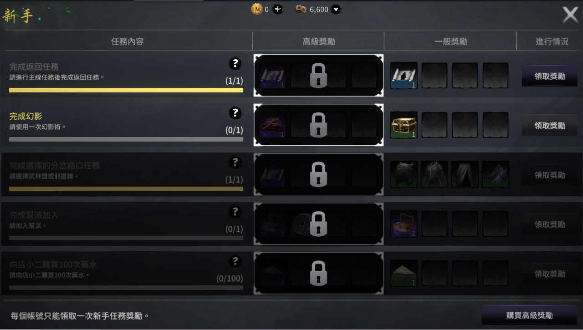Select the helmet armor reward icon
Image resolution: width=583 pixels, height=330 pixels.
[x=404, y=174]
